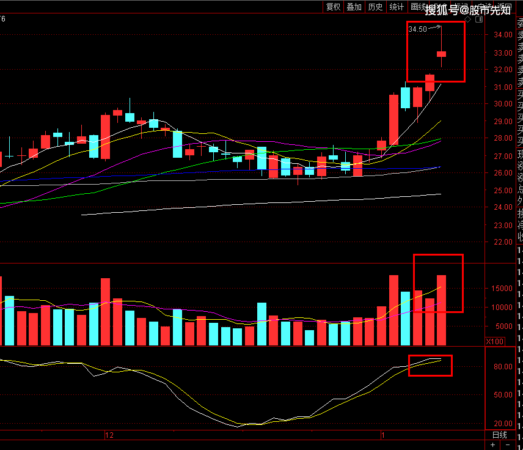
Task: Open the 复权 menu
Action: (333, 7)
